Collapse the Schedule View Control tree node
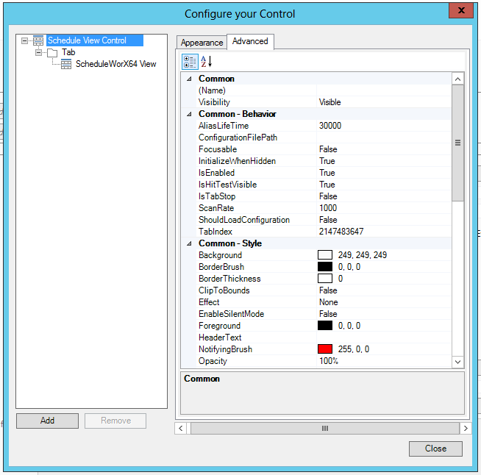This screenshot has width=481, height=475. 25,40
